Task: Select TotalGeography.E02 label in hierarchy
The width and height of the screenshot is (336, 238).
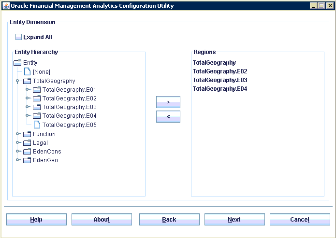Action: click(70, 98)
